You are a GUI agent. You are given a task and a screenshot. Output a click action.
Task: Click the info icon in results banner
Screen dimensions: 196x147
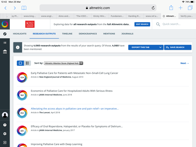[18, 47]
